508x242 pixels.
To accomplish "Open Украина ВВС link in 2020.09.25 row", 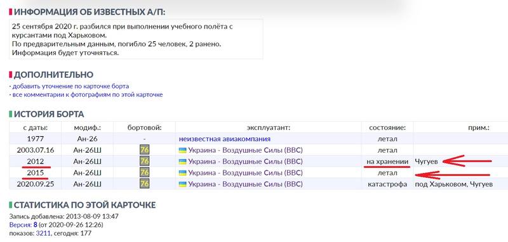I will click(245, 184).
